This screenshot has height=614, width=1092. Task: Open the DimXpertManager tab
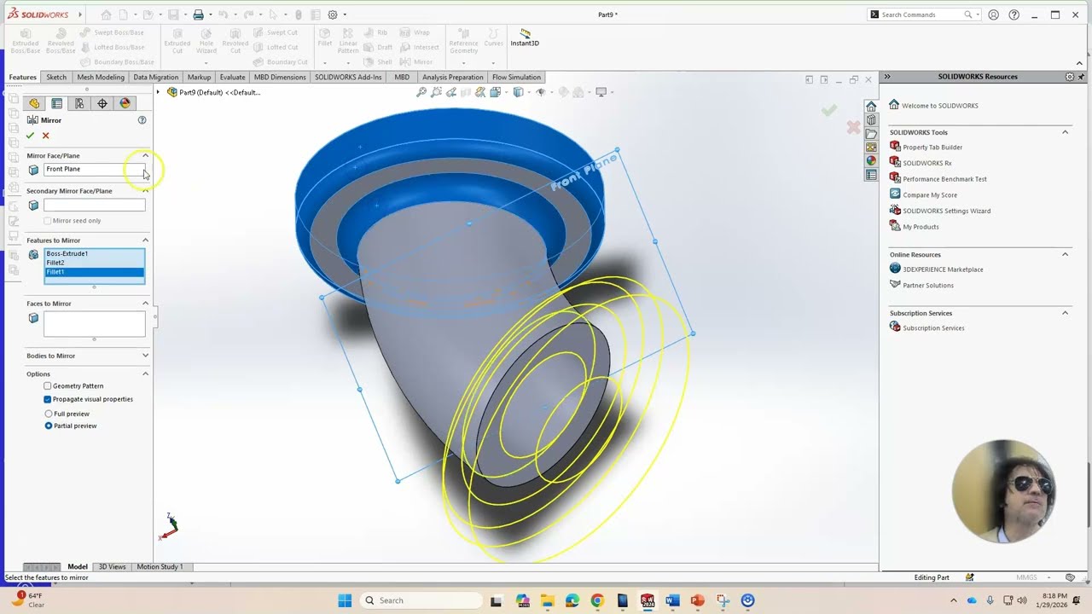pos(102,103)
